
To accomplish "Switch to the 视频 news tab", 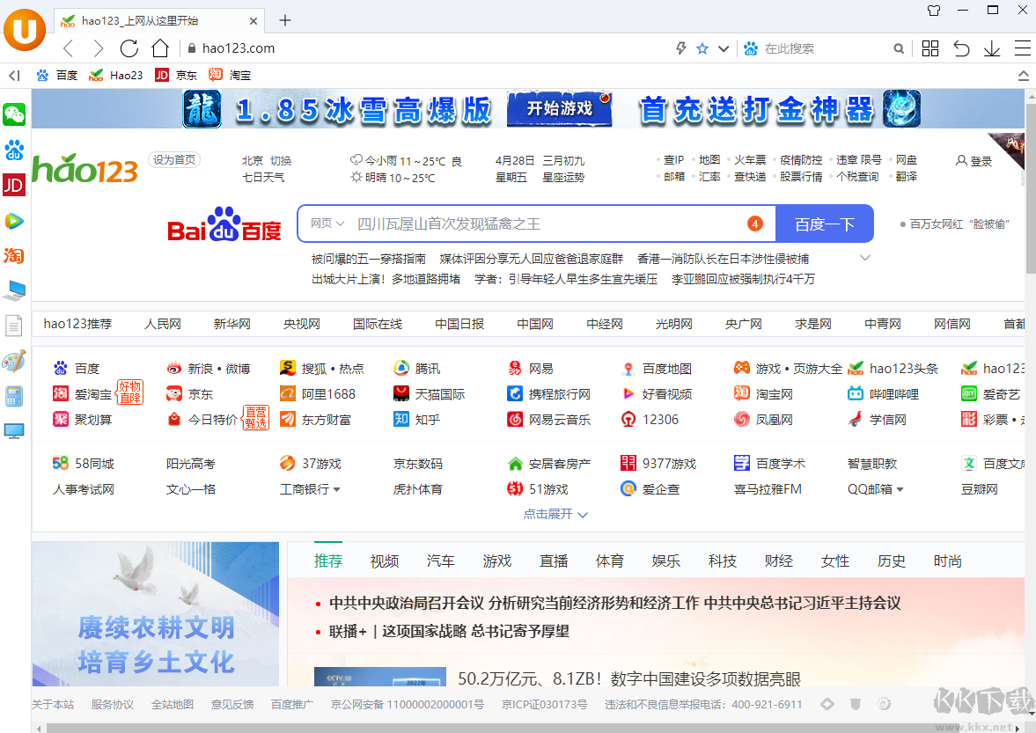I will (x=384, y=561).
